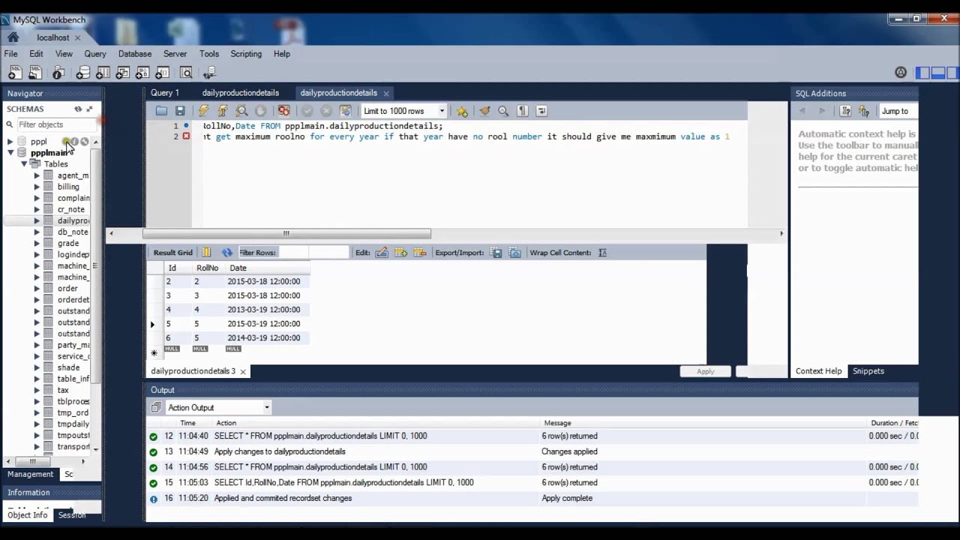Viewport: 960px width, 540px height.
Task: Create a new schema icon
Action: tap(83, 73)
